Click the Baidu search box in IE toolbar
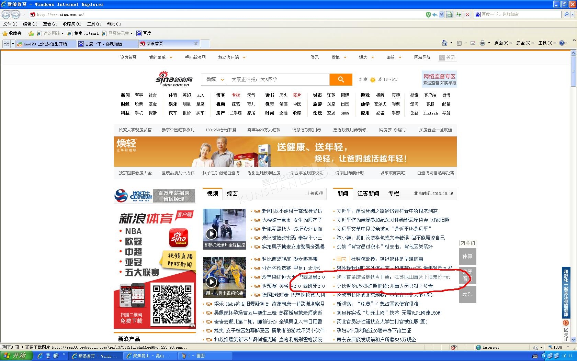The image size is (577, 361). click(518, 14)
